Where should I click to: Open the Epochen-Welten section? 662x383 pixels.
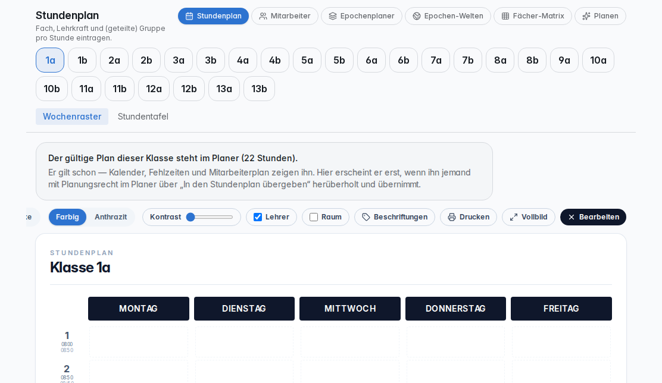coord(448,16)
